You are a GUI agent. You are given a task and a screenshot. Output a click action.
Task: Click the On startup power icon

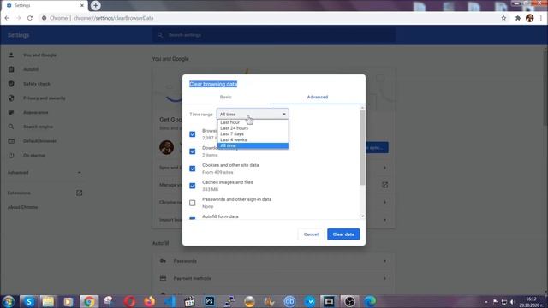tap(11, 156)
